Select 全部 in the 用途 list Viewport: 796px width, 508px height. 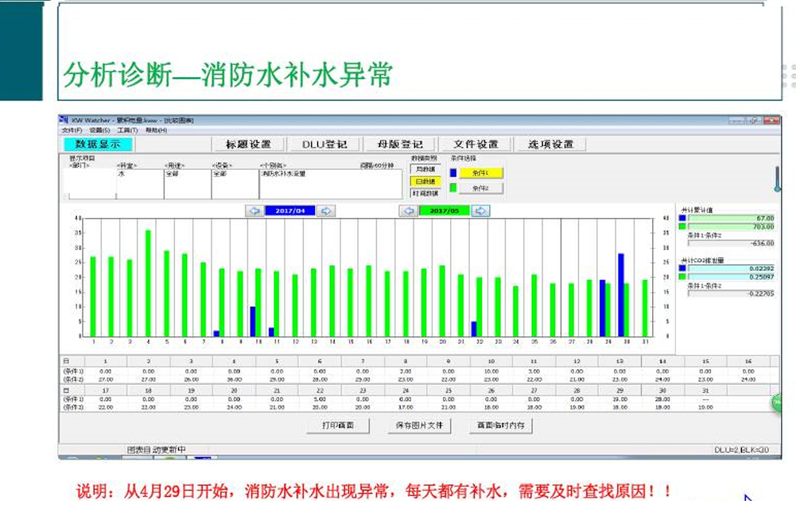point(172,174)
